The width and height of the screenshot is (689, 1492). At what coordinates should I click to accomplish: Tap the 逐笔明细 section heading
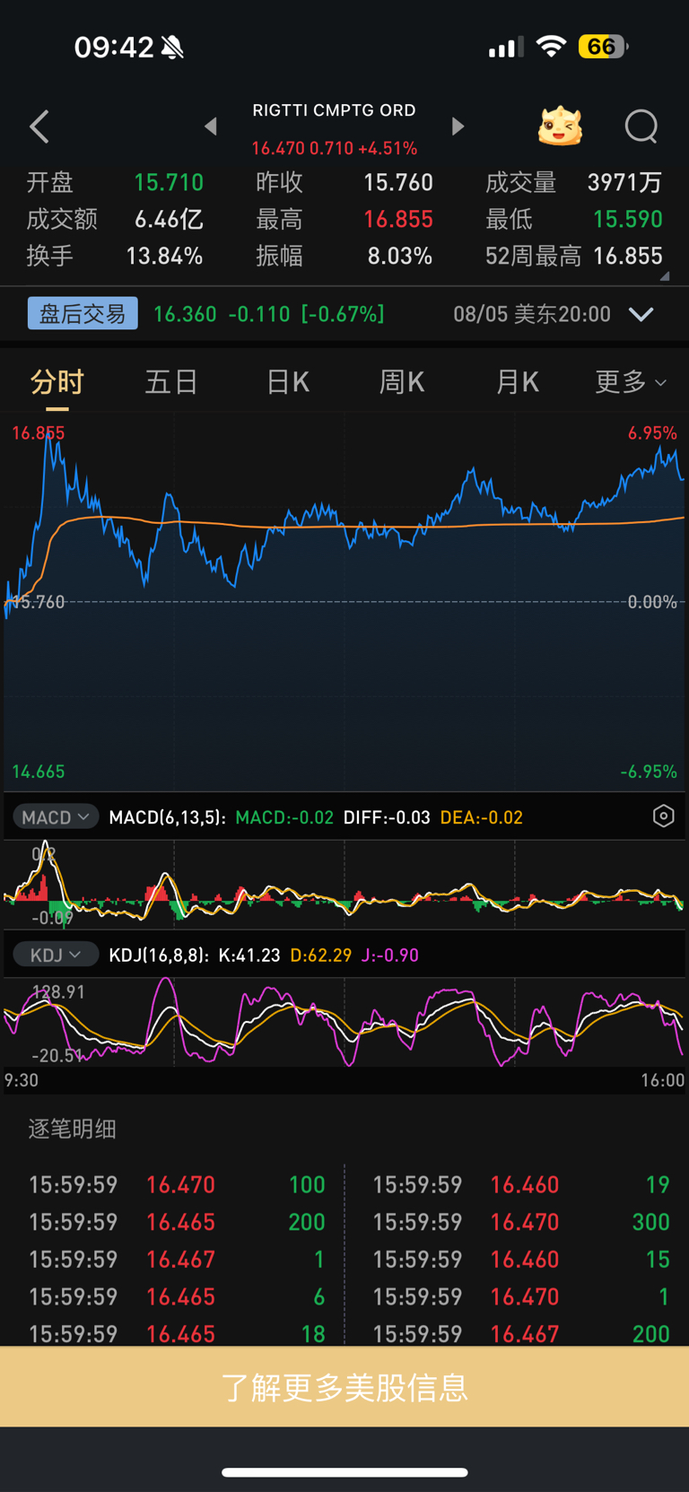click(73, 1129)
